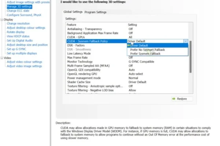Open Change resolution page

(x=18, y=23)
